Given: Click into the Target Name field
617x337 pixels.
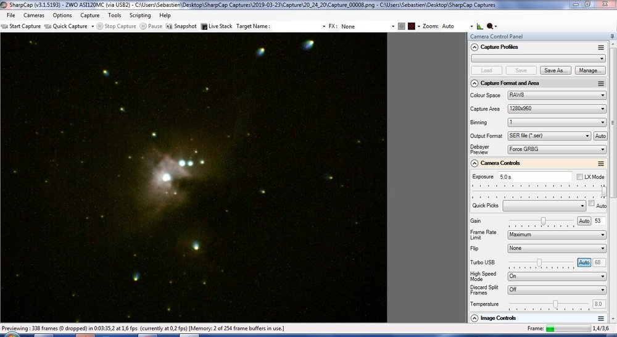Looking at the screenshot, I should 299,27.
